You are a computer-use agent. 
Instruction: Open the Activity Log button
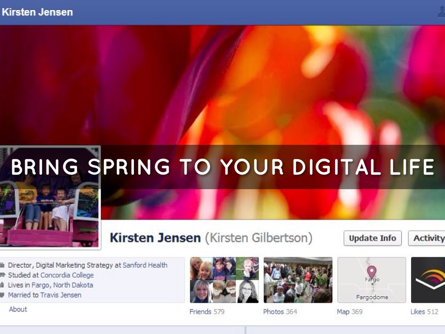click(428, 238)
